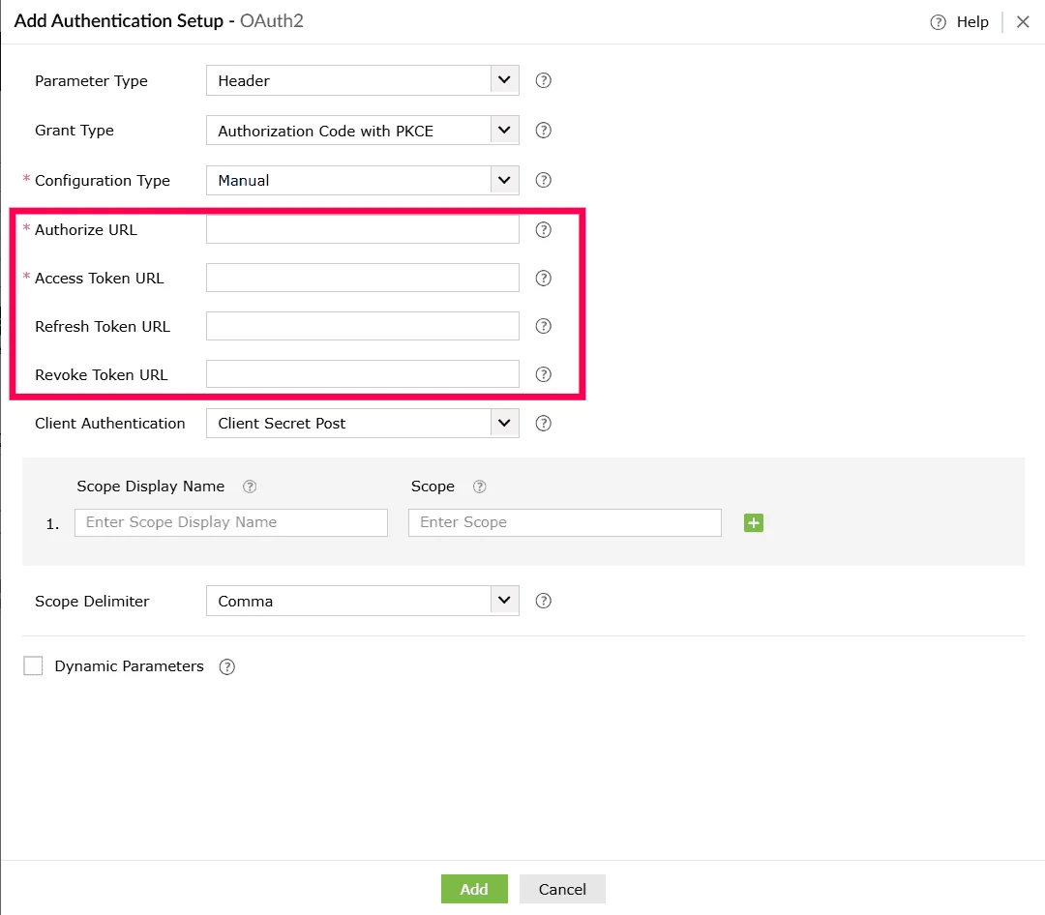Screen dimensions: 1045x915
Task: Focus the Revoke Token URL field
Action: coord(363,374)
